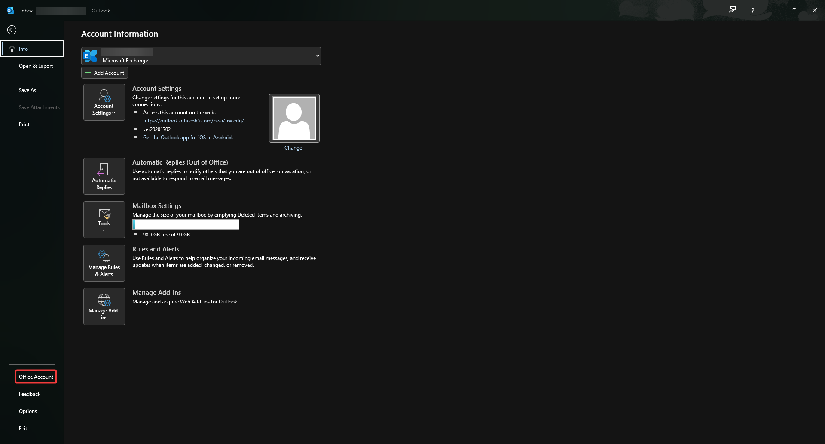Click the Home icon beside Info
This screenshot has width=825, height=444.
[12, 49]
